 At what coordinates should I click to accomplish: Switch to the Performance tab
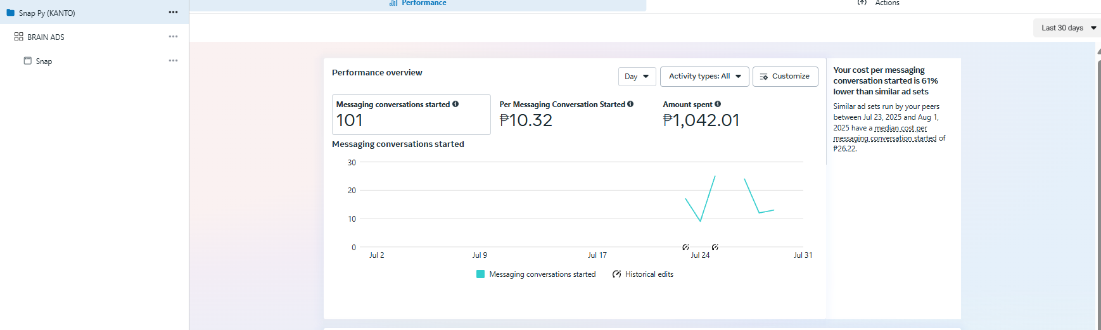click(x=418, y=3)
